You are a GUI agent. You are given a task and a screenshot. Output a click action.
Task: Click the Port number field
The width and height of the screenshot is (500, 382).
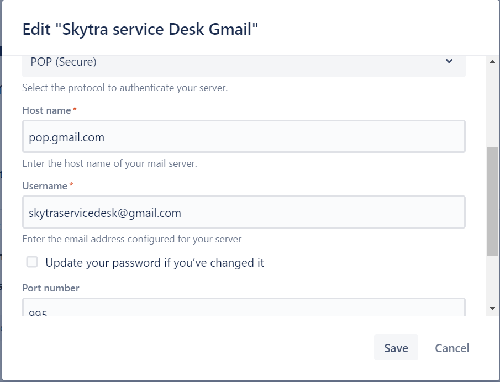coord(244,307)
